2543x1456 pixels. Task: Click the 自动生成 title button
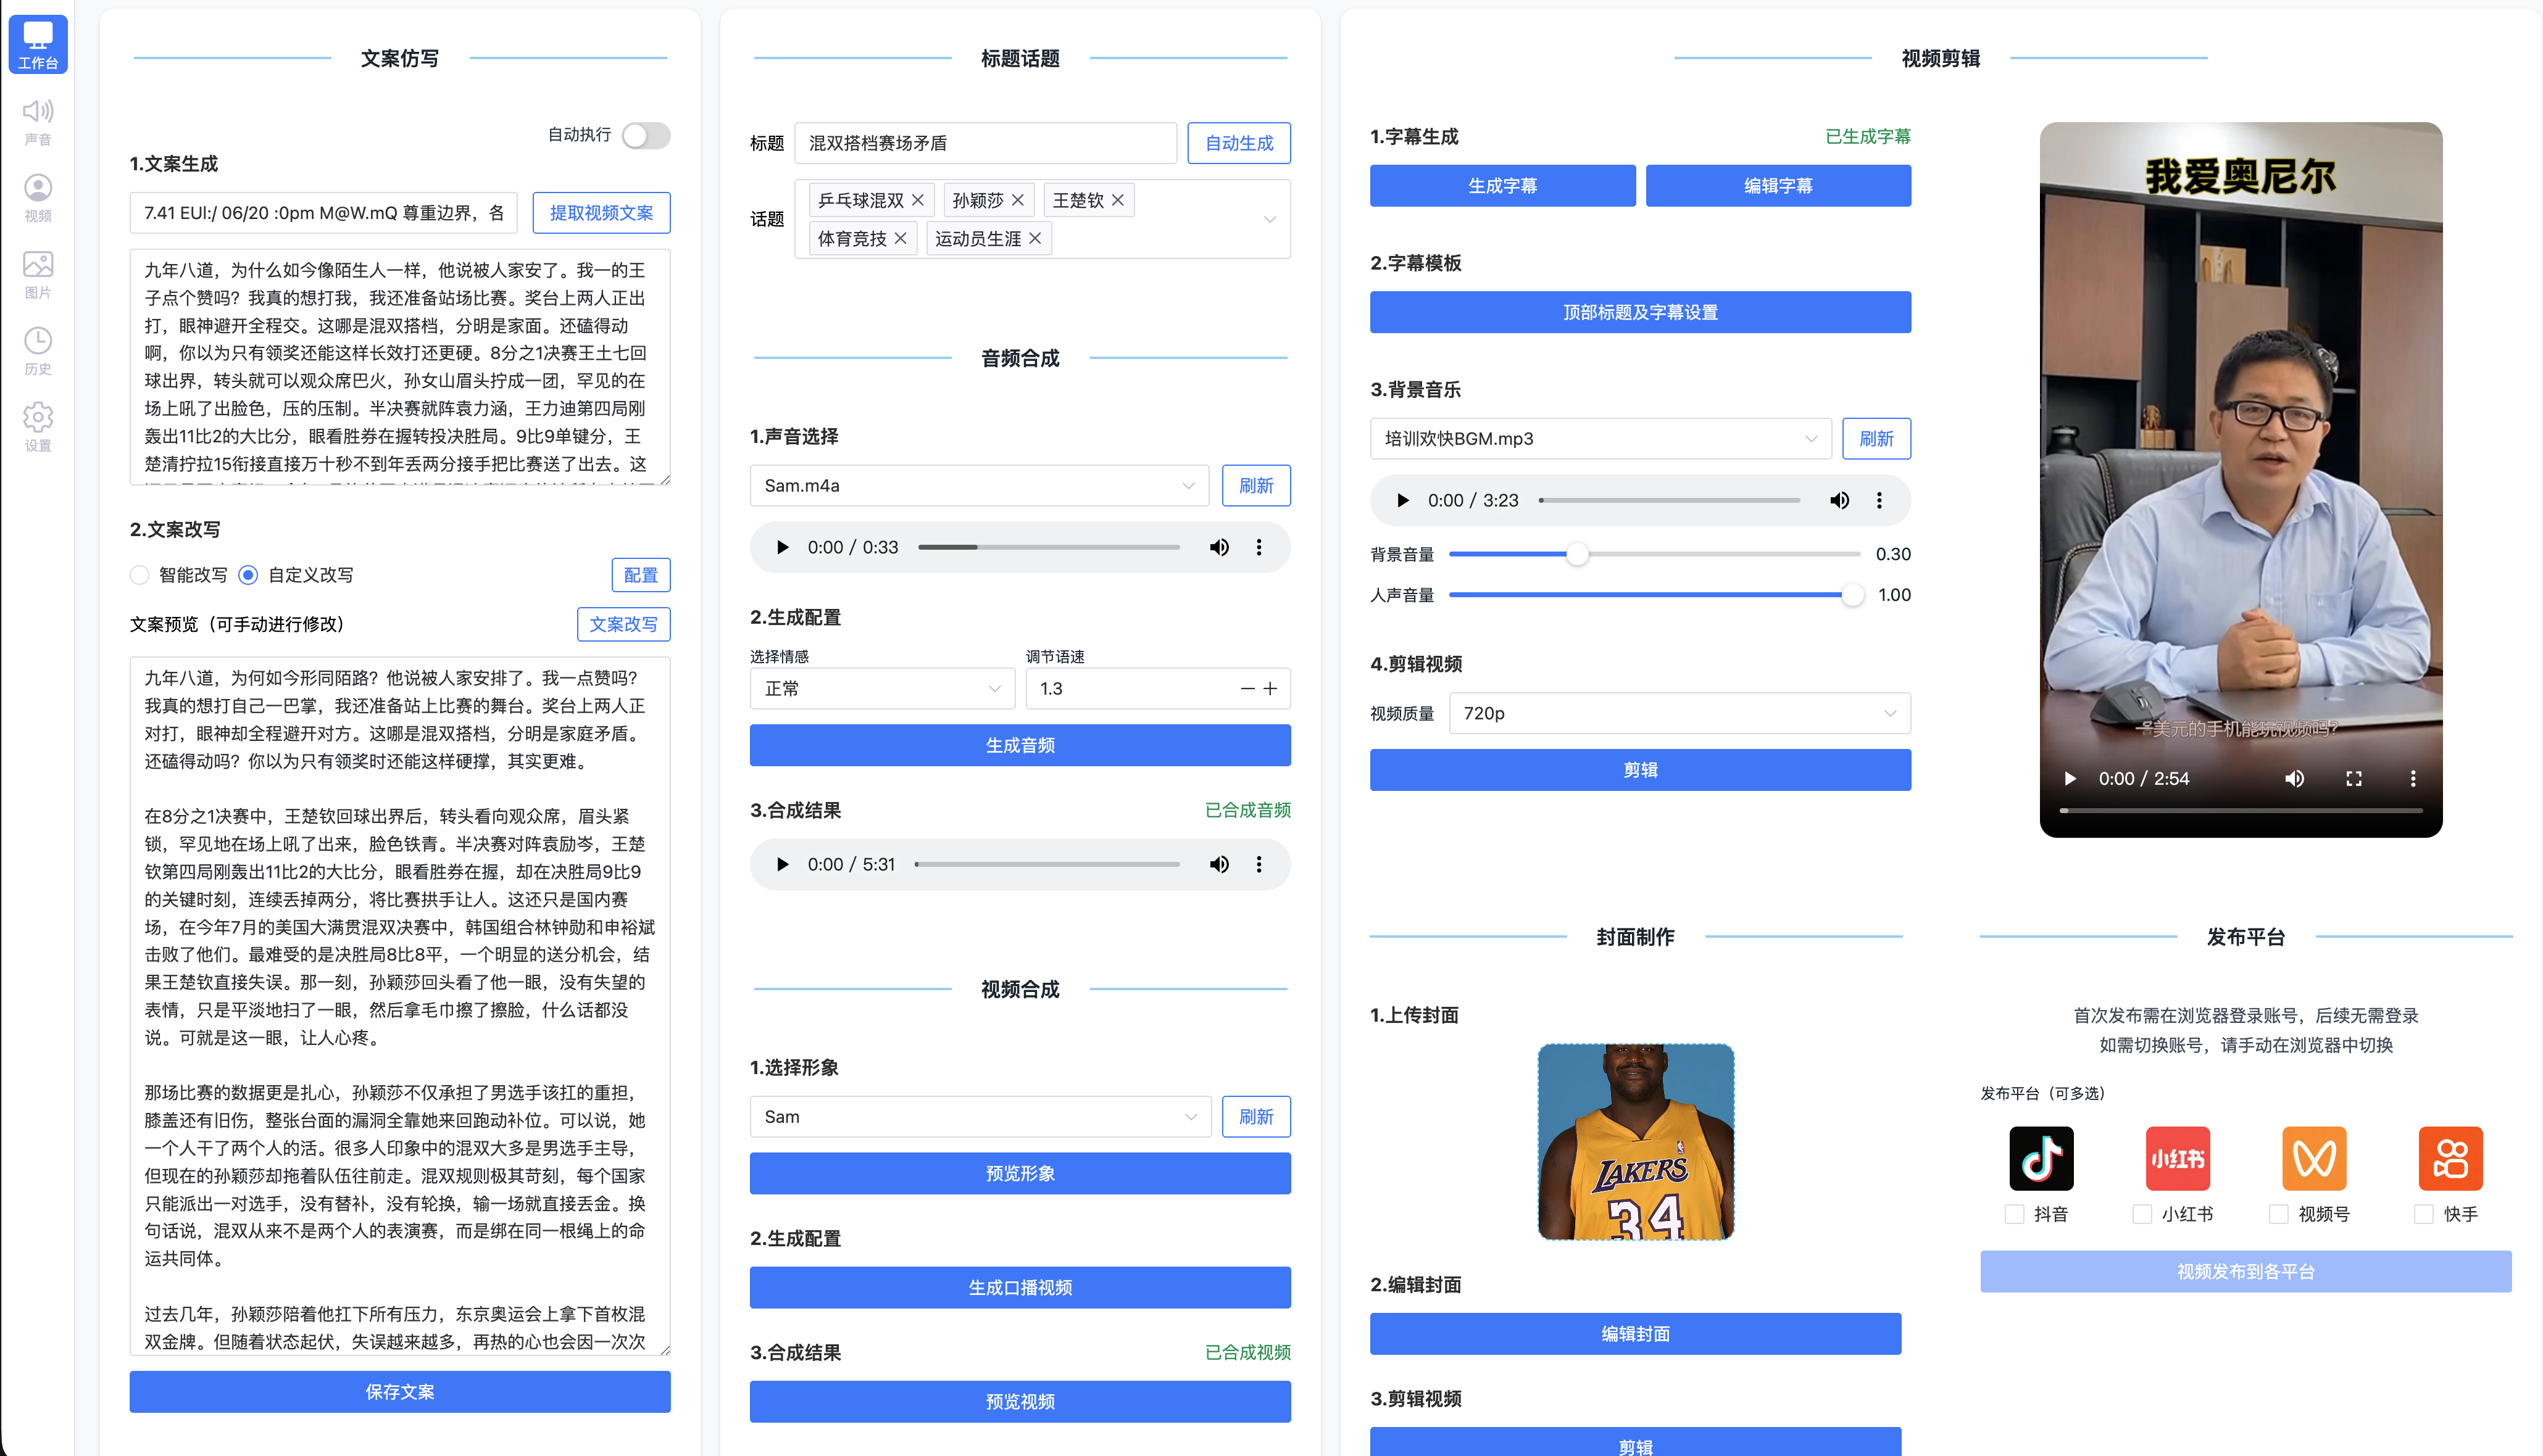pyautogui.click(x=1239, y=143)
